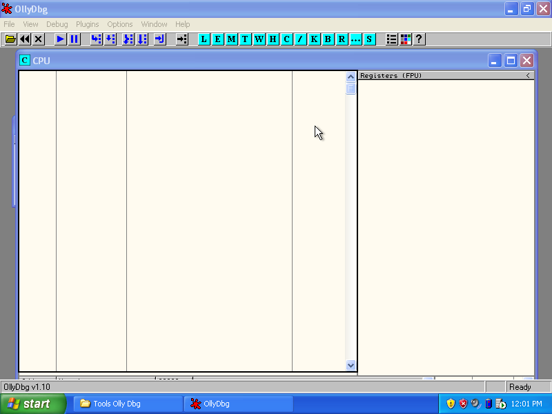Screen dimensions: 552x414
Task: Show Source with S button
Action: click(369, 39)
